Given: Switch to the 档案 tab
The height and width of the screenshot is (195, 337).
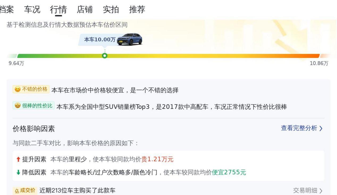Looking at the screenshot, I should coord(7,10).
